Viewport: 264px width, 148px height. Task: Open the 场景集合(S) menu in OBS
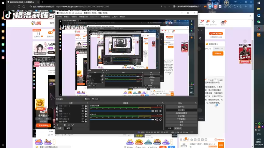click(105, 17)
